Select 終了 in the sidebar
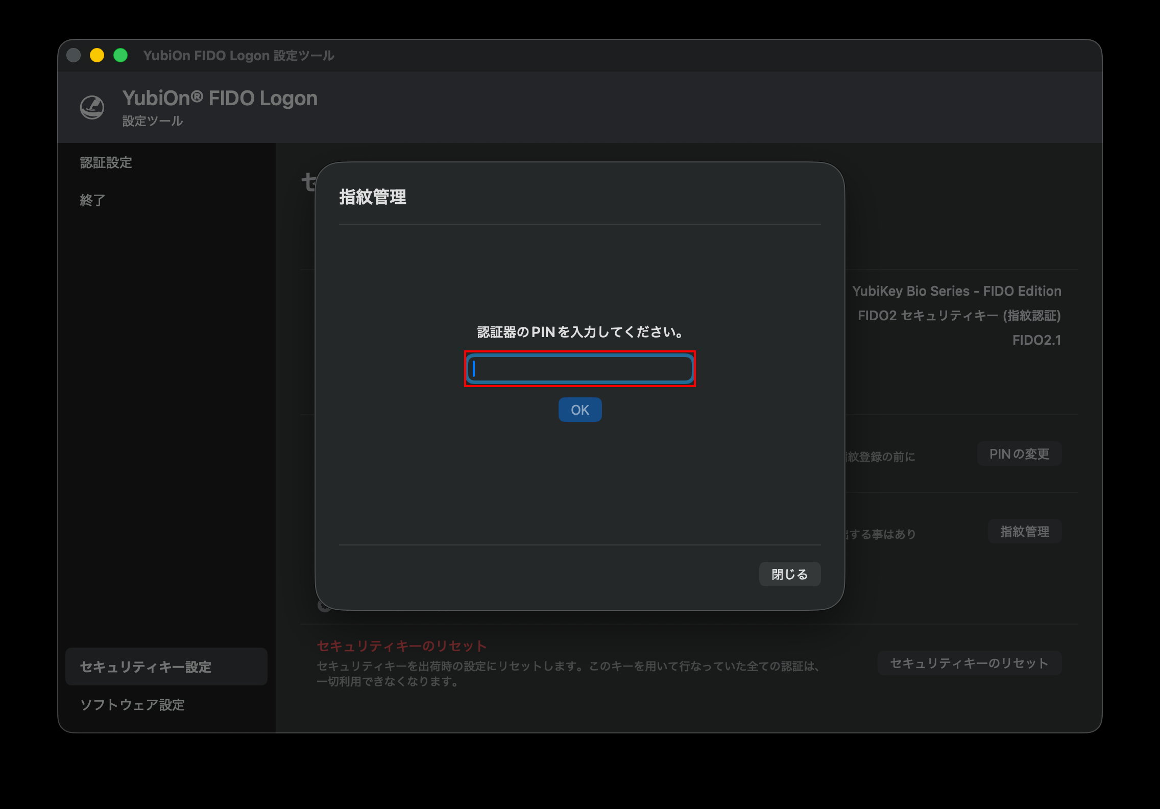The image size is (1160, 809). pos(93,200)
